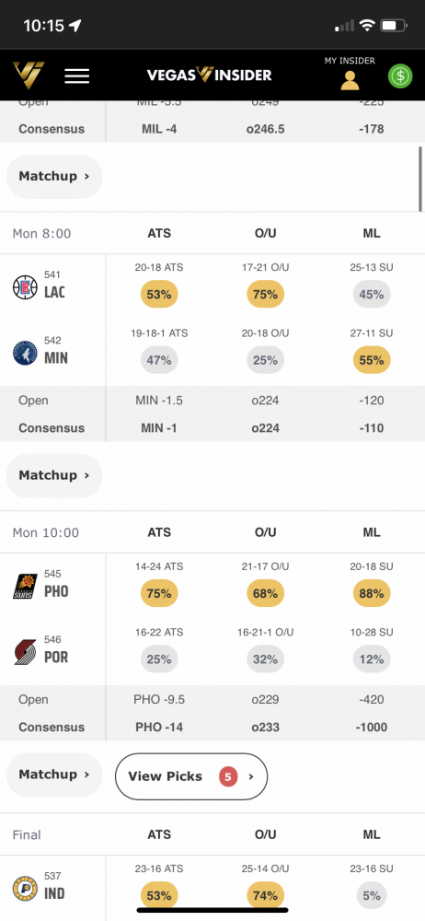
Task: Open Matchup above the Mon 8:00 game
Action: tap(54, 176)
